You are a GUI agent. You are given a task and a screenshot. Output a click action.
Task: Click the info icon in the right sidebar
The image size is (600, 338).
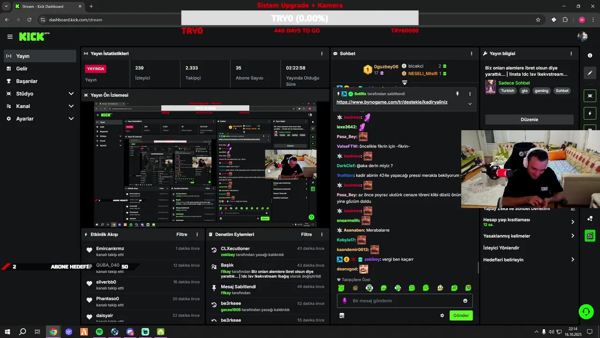point(590,55)
